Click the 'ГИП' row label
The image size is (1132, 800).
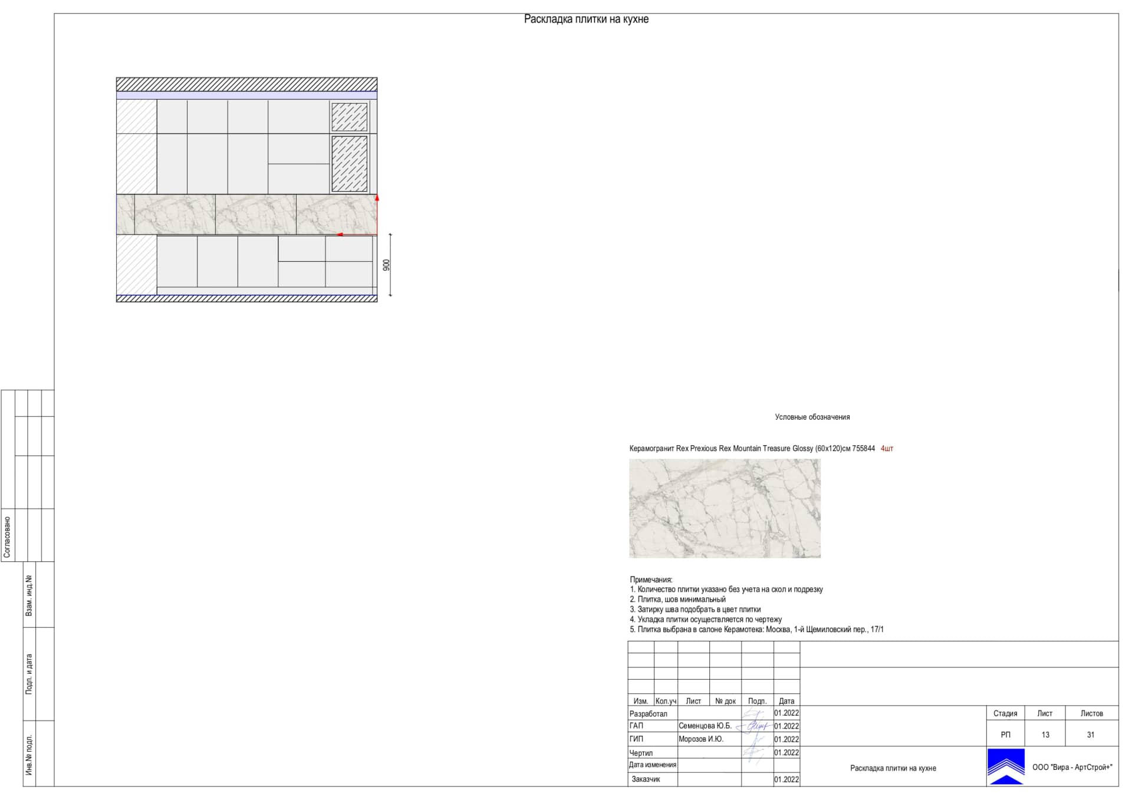[x=636, y=739]
